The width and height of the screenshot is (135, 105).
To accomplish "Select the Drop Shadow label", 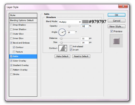I will [19, 25].
